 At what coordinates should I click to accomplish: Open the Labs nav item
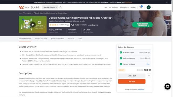coord(106,7)
